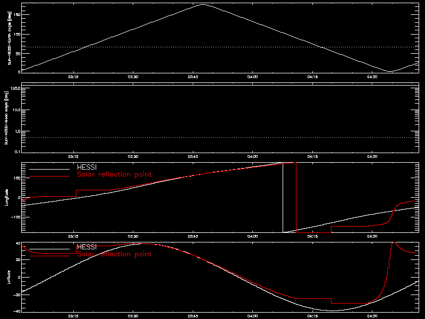Select the 'HESSI' legend text in Longitude plot
Image resolution: width=425 pixels, height=319 pixels.
click(87, 167)
